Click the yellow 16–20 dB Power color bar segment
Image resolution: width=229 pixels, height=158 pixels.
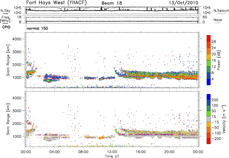pos(209,57)
